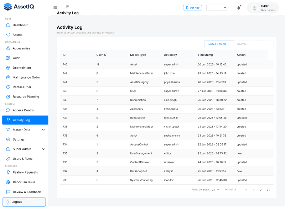
Task: Toggle the hamburger menu icon
Action: 55,7
